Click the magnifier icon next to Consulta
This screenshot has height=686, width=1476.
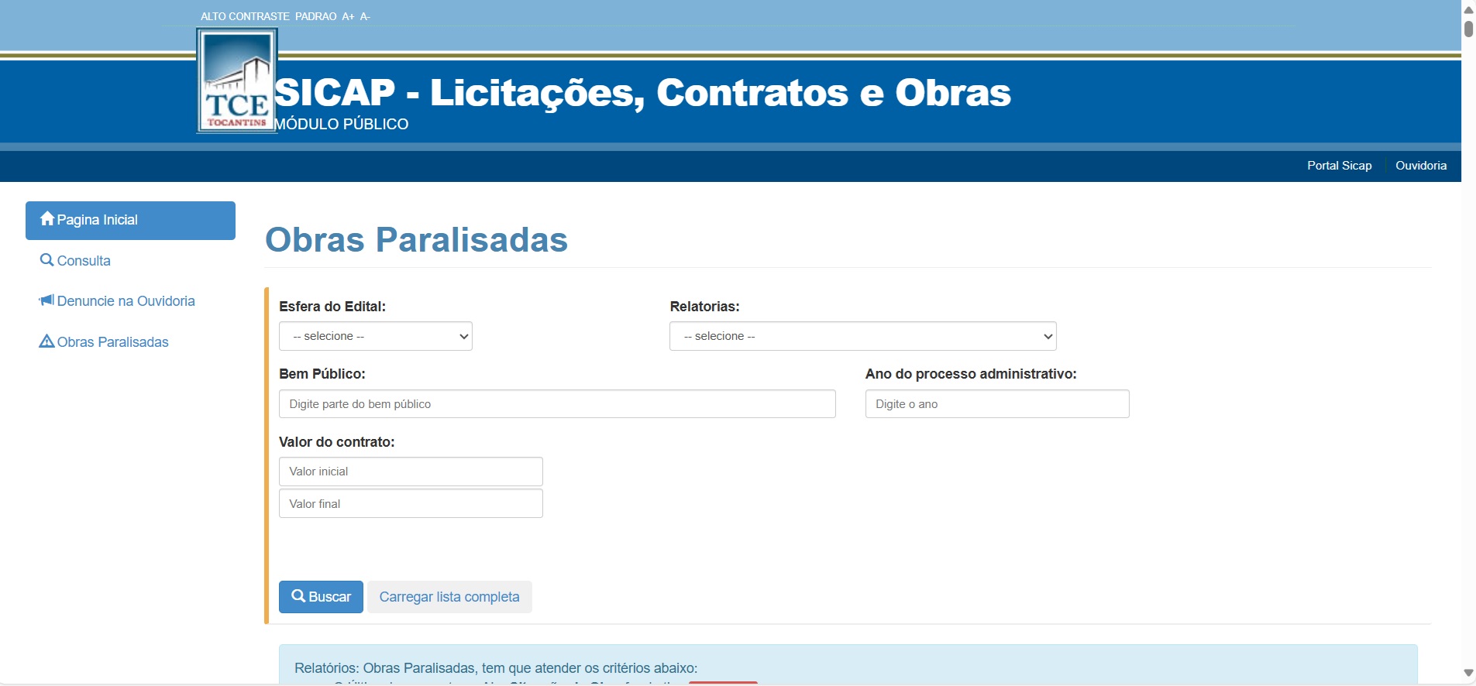pyautogui.click(x=46, y=260)
